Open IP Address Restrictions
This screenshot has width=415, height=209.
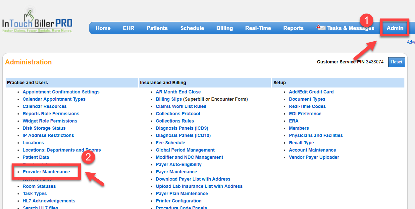click(48, 135)
